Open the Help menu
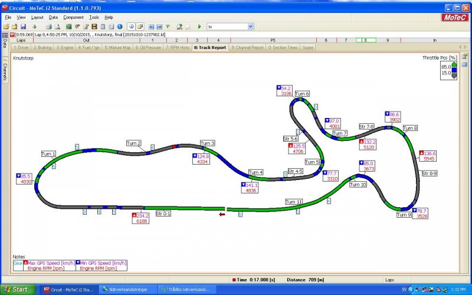472x295 pixels. [x=109, y=17]
